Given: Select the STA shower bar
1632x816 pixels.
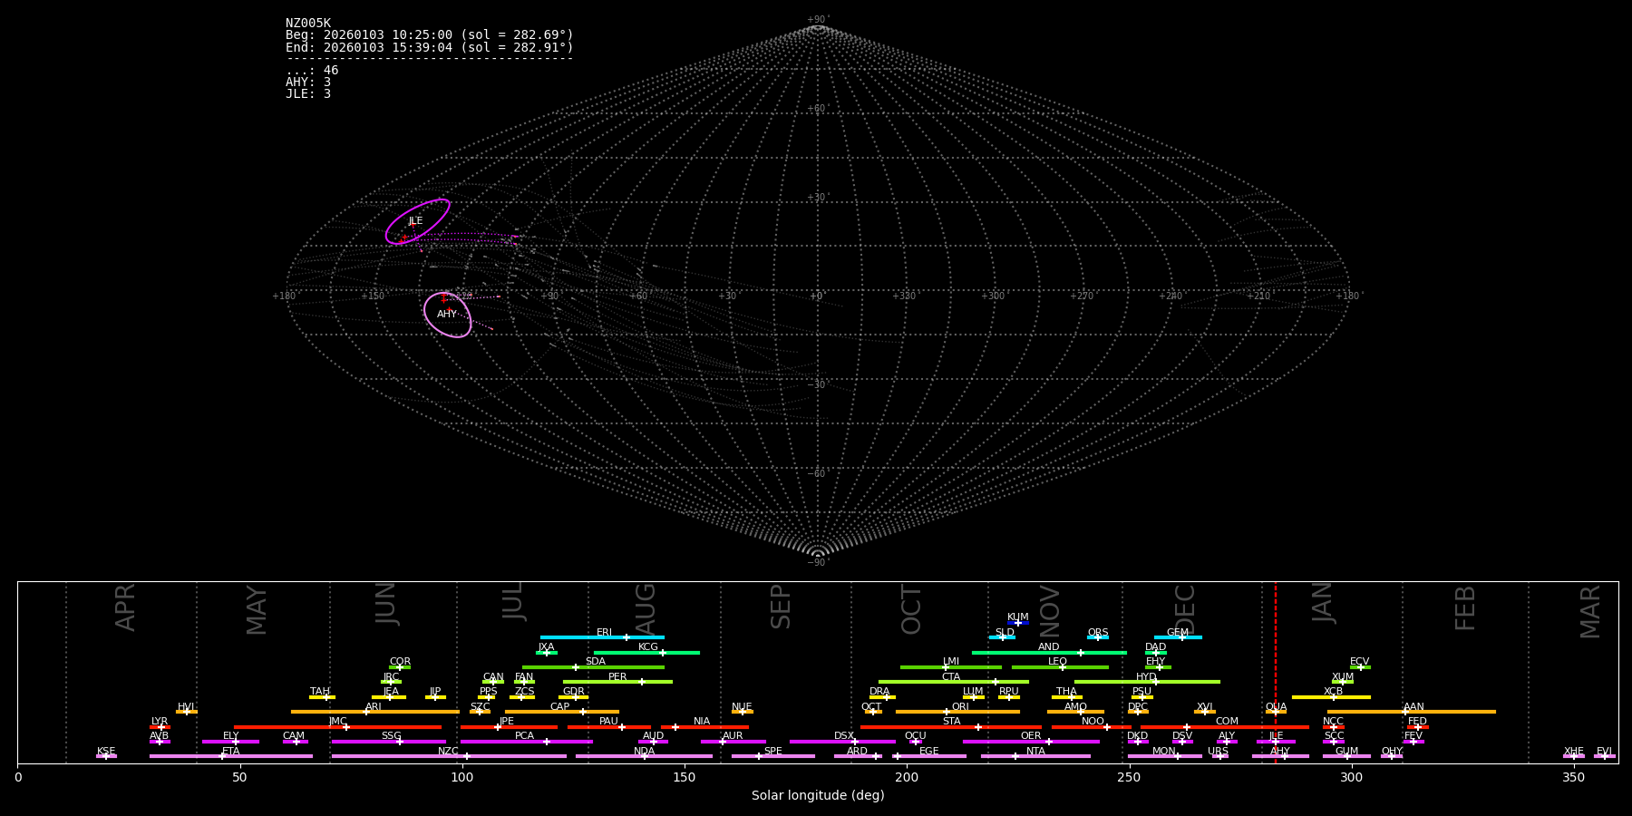Looking at the screenshot, I should pos(951,727).
